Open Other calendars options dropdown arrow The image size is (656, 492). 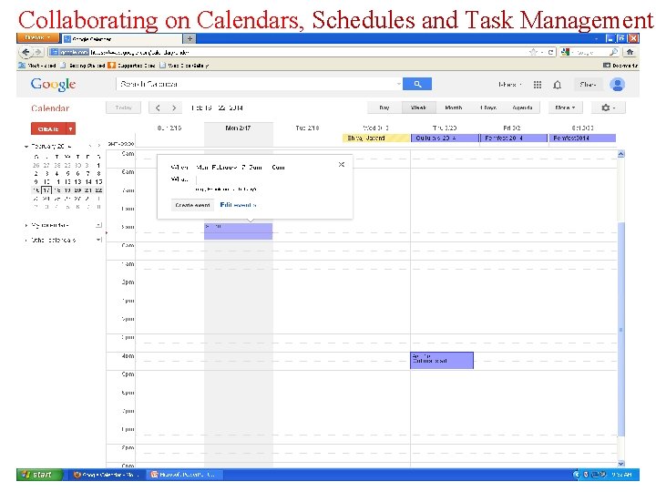pyautogui.click(x=98, y=241)
